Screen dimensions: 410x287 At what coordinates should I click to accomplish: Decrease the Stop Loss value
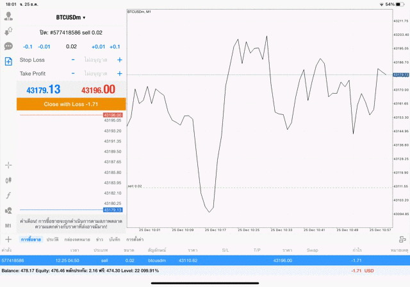(x=73, y=60)
